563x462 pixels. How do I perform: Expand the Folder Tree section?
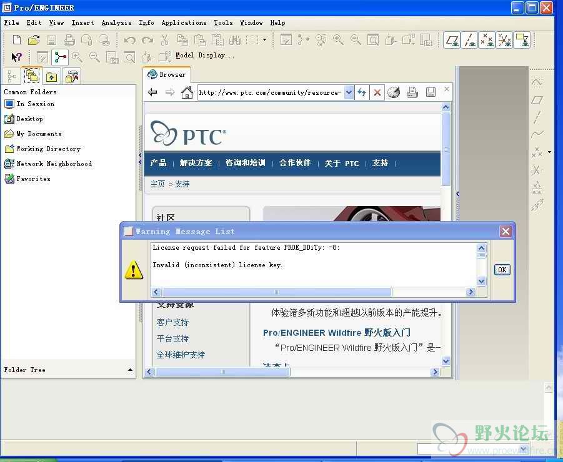pos(130,370)
